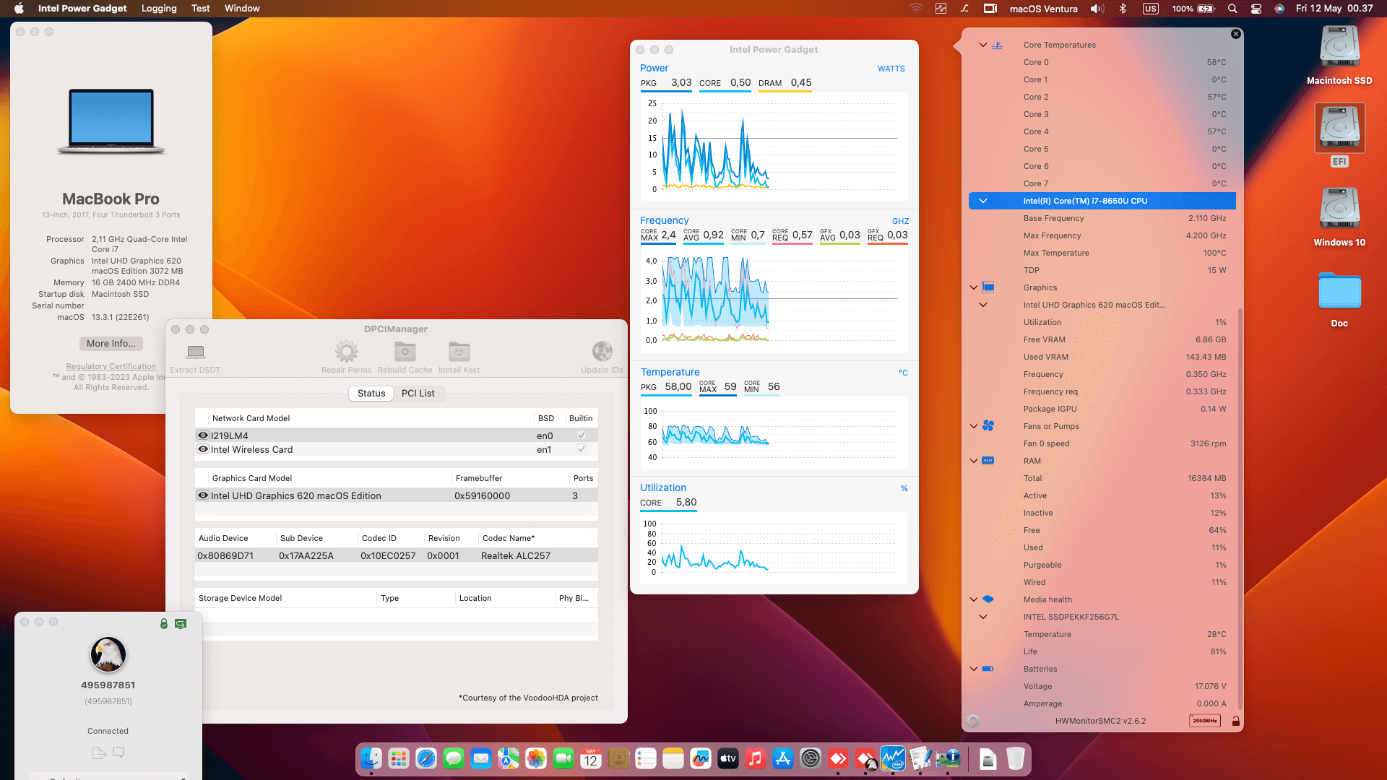Open the Logging menu
The image size is (1387, 780).
[159, 9]
